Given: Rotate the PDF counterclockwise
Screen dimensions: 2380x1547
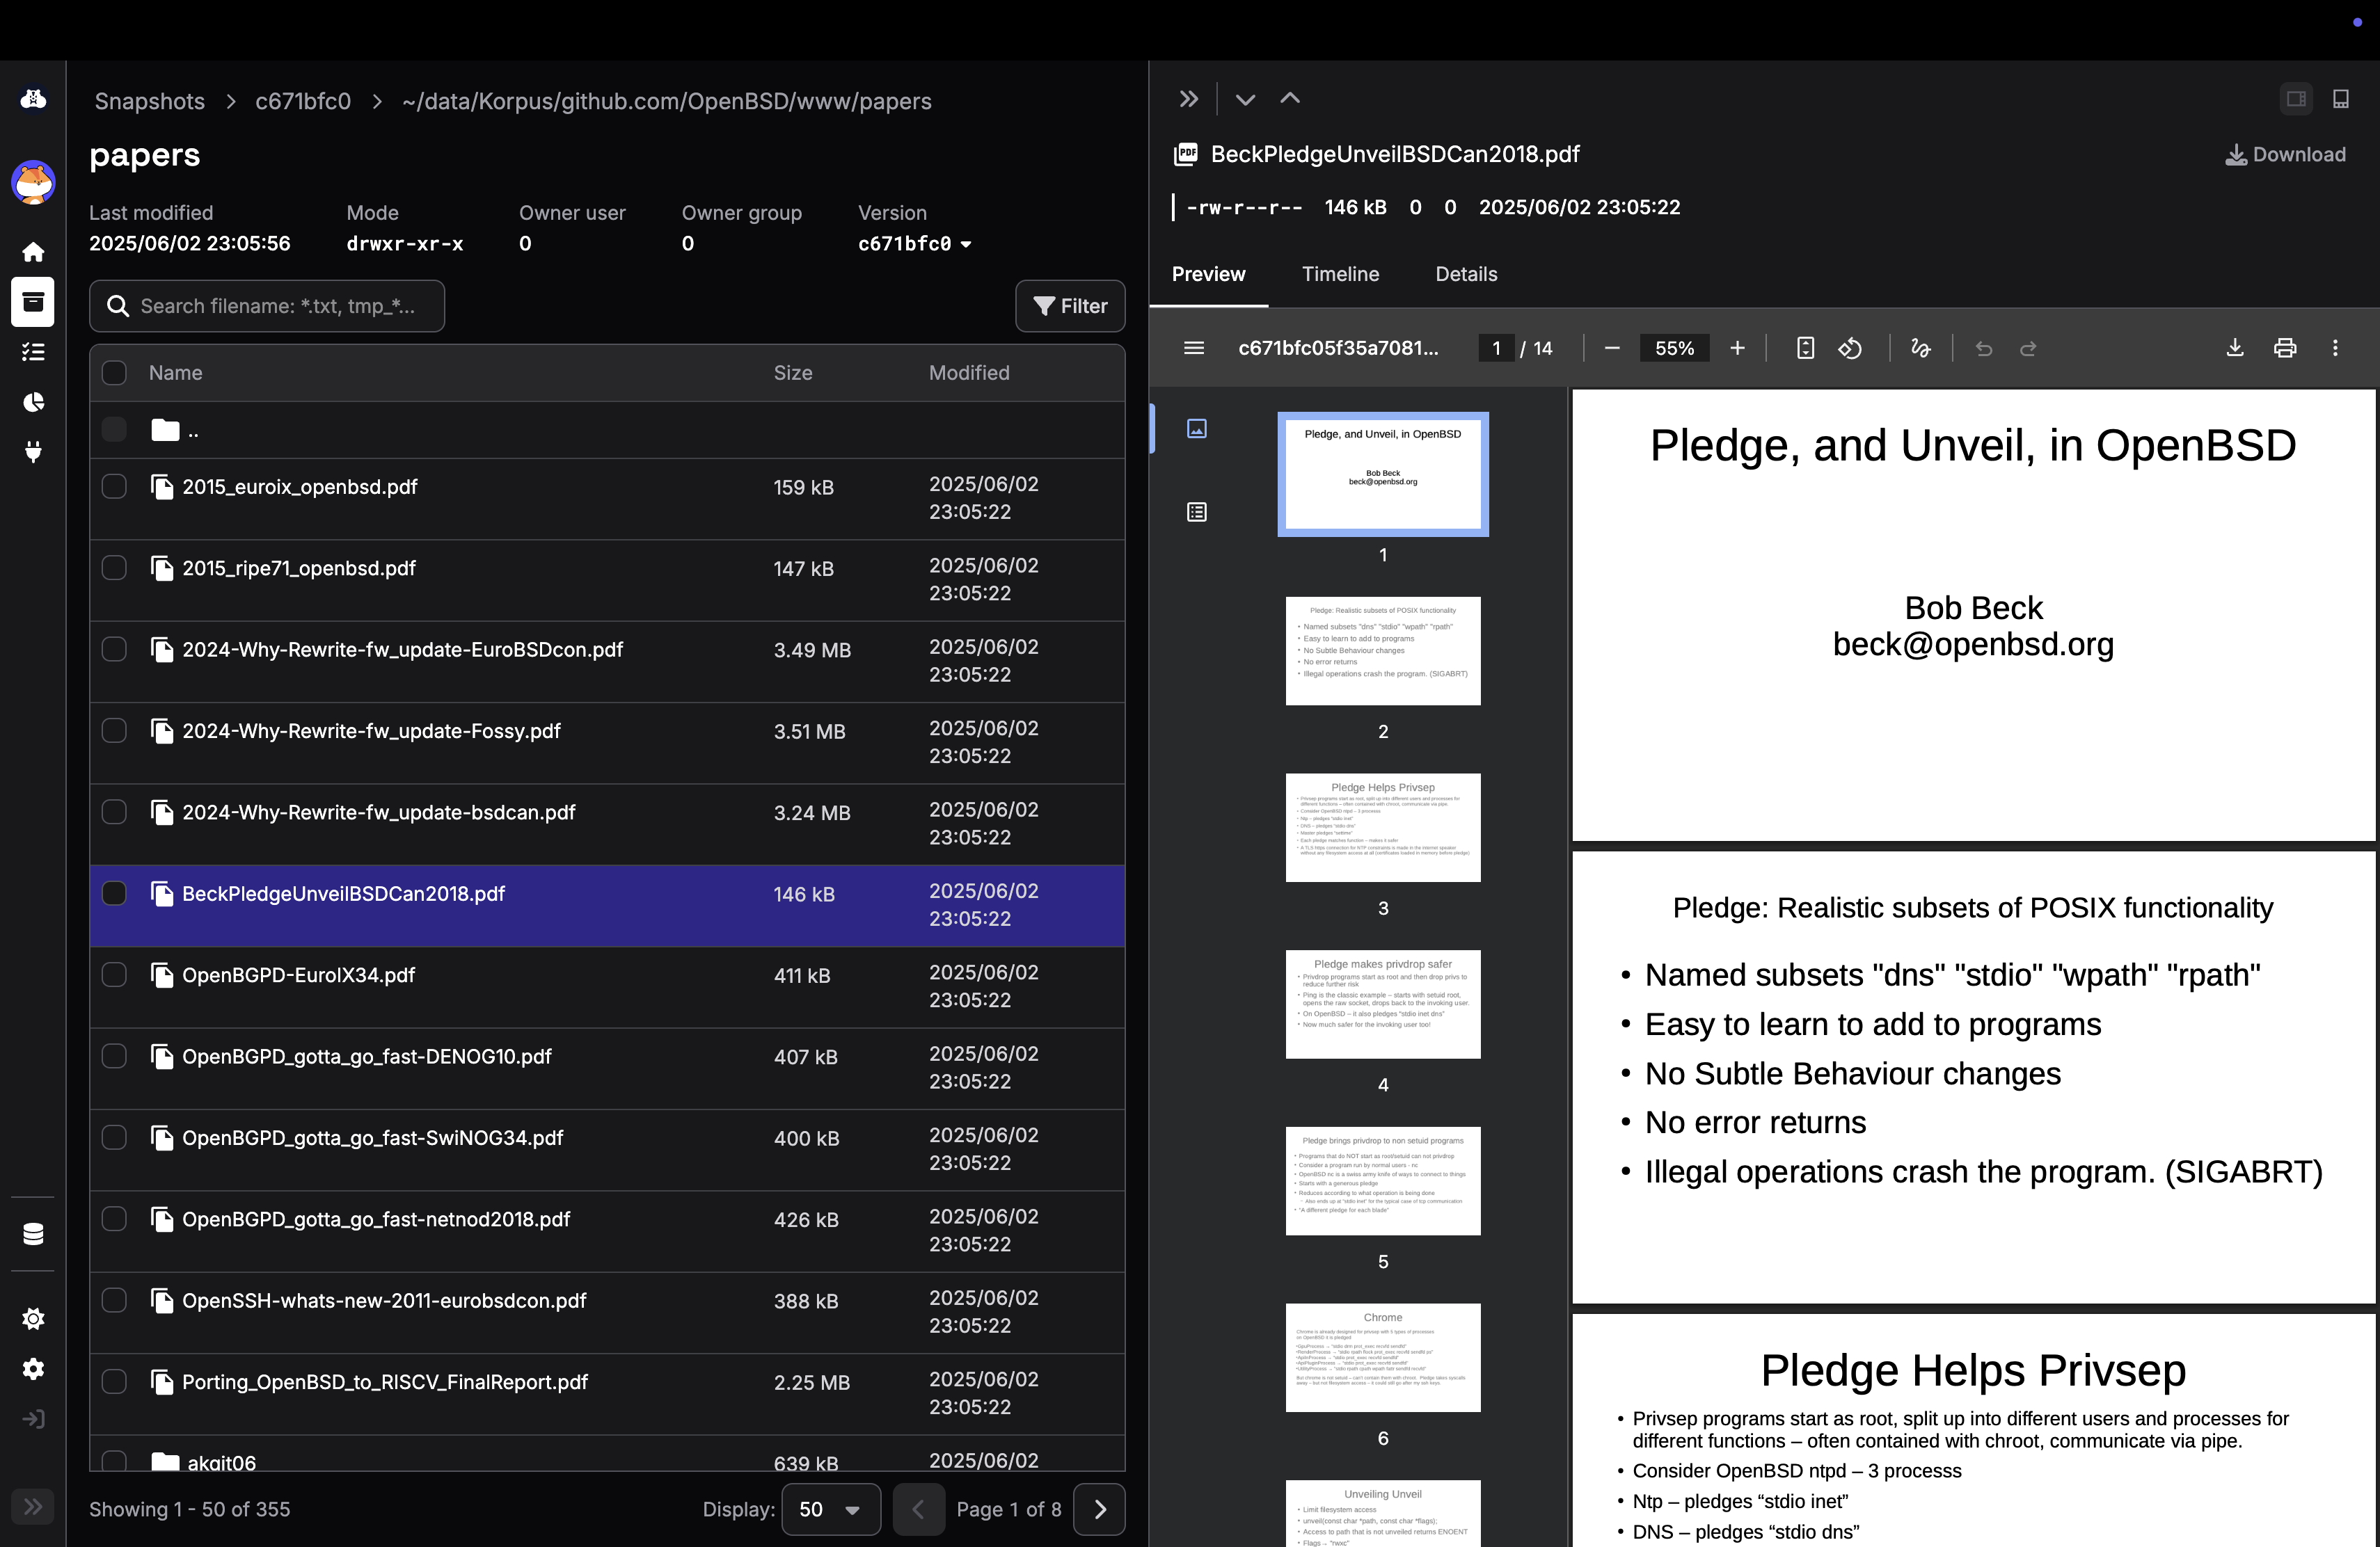Looking at the screenshot, I should point(1850,348).
